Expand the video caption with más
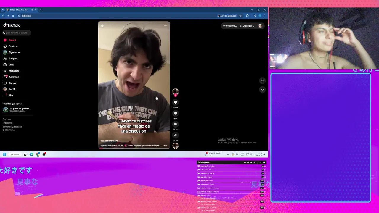 [x=166, y=146]
